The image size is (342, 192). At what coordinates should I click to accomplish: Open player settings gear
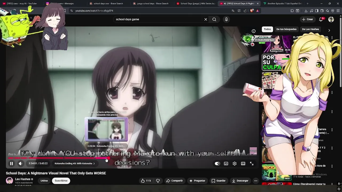(x=235, y=163)
